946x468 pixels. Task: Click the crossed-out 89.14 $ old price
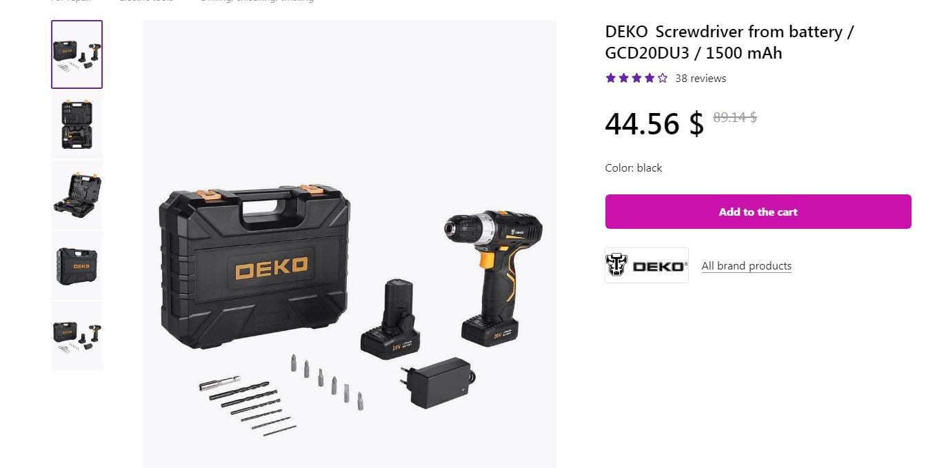[x=735, y=117]
